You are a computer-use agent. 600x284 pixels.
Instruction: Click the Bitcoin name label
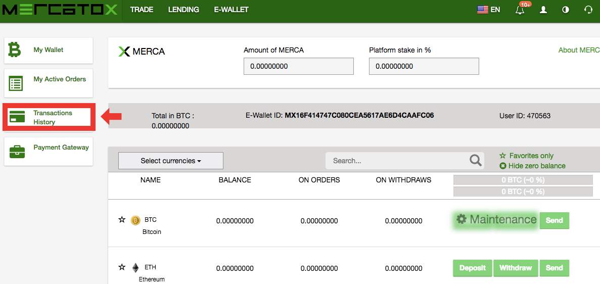click(152, 232)
